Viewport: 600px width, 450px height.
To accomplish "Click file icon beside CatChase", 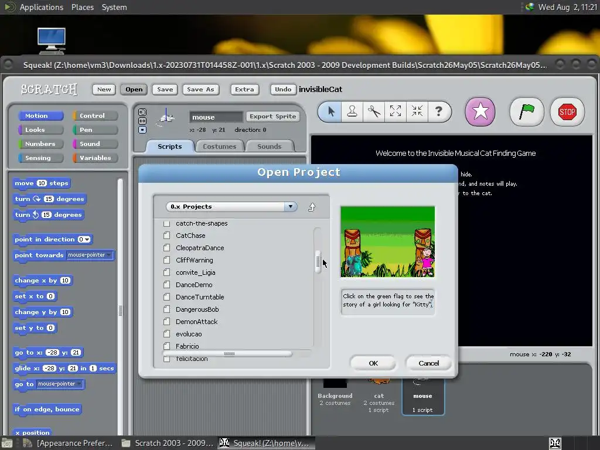I will (166, 236).
